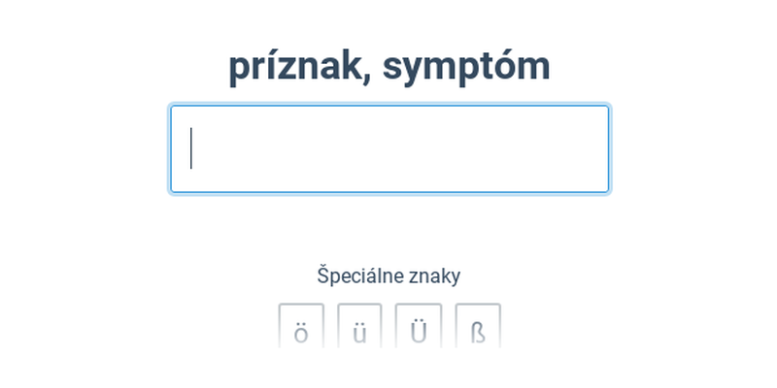Add o-umlaut using the special characters row

pyautogui.click(x=301, y=327)
